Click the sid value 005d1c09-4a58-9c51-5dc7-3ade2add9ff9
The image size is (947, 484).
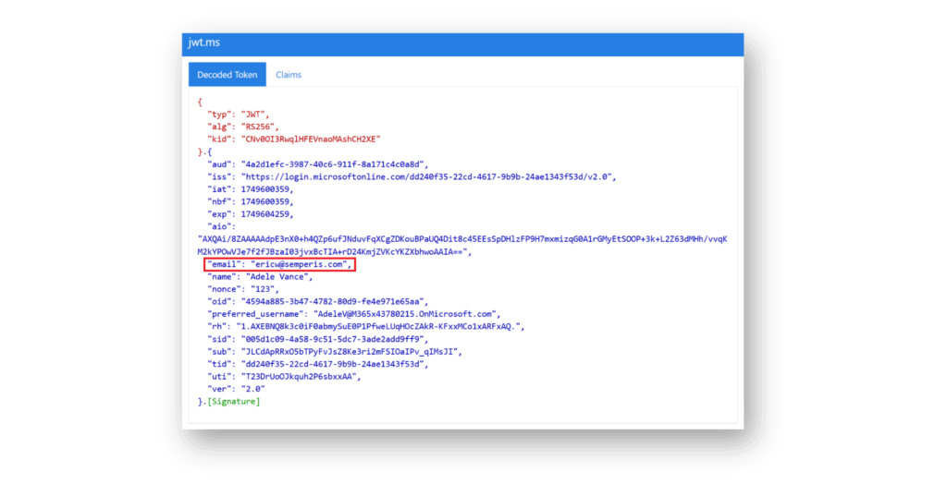(333, 339)
